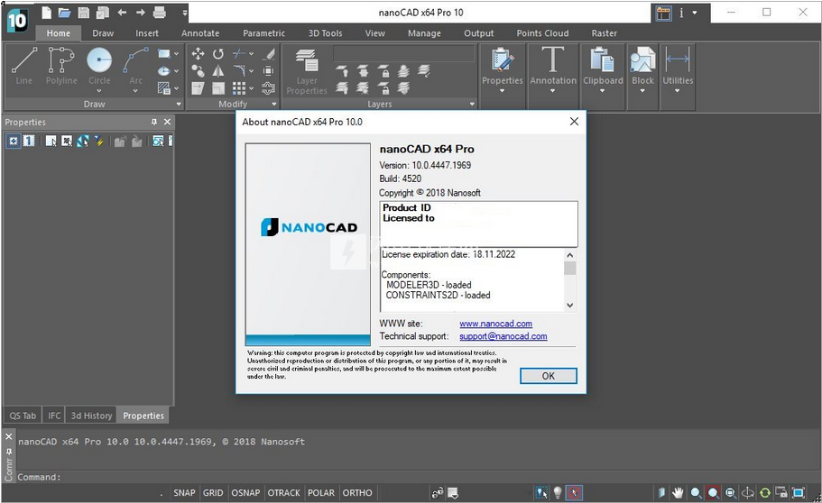
Task: Expand the Draw panel dropdown
Action: pyautogui.click(x=179, y=105)
